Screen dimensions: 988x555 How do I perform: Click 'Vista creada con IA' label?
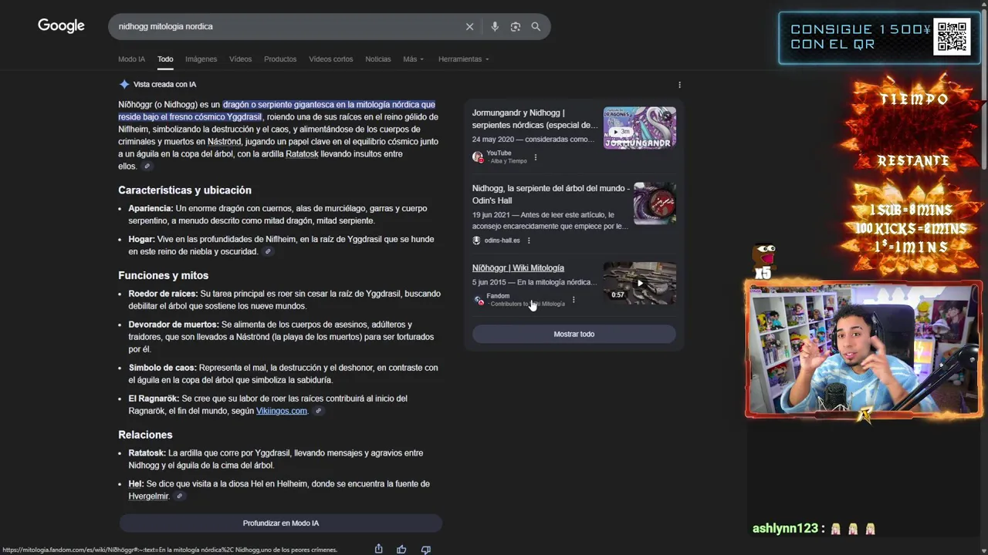tap(164, 85)
